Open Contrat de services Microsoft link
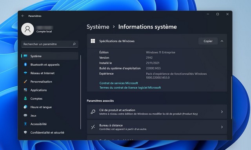The height and width of the screenshot is (150, 251). [x=118, y=83]
